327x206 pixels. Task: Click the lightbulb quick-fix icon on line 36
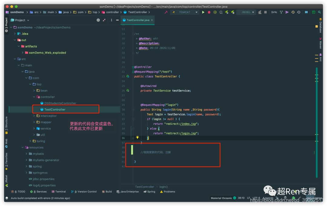pos(137,137)
